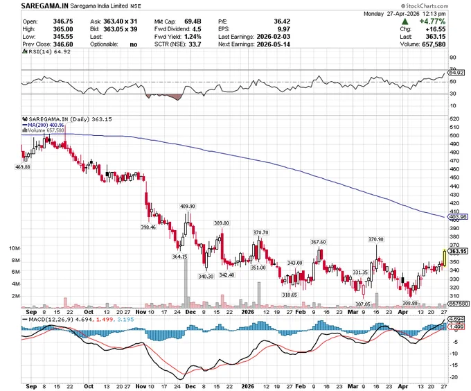This screenshot has width=471, height=391.
Task: Click the tallest gray volume bar near Dec
Action: [186, 284]
